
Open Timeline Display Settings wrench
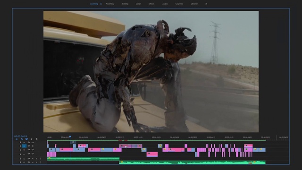[x=37, y=139]
